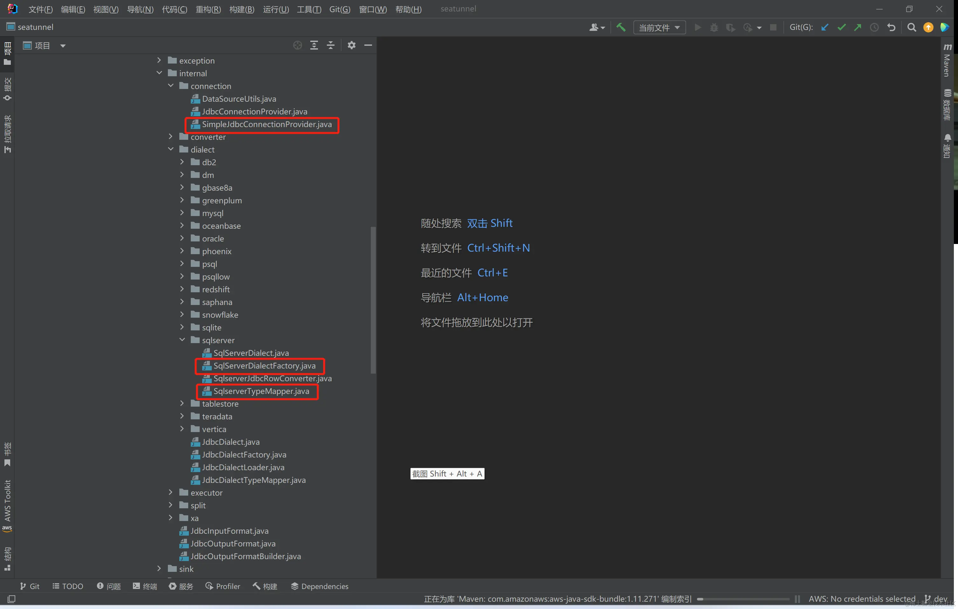Open the 终端 terminal tab

pyautogui.click(x=145, y=586)
